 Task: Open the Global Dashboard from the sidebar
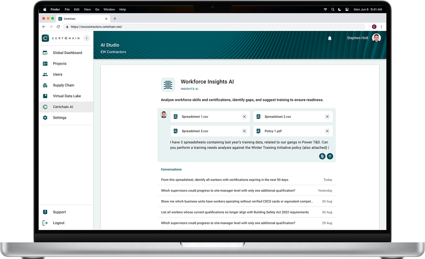pyautogui.click(x=67, y=53)
